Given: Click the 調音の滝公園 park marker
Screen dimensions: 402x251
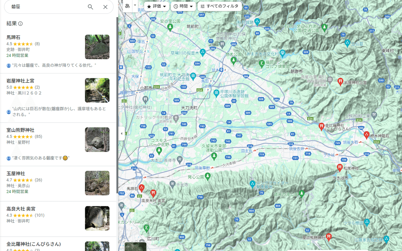Looking at the screenshot, I should point(301,194).
